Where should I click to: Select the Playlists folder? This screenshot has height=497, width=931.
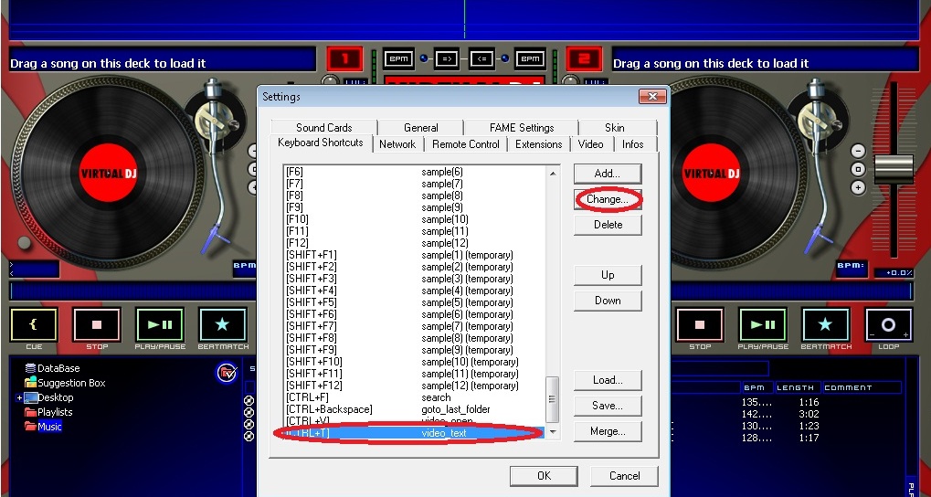[48, 412]
